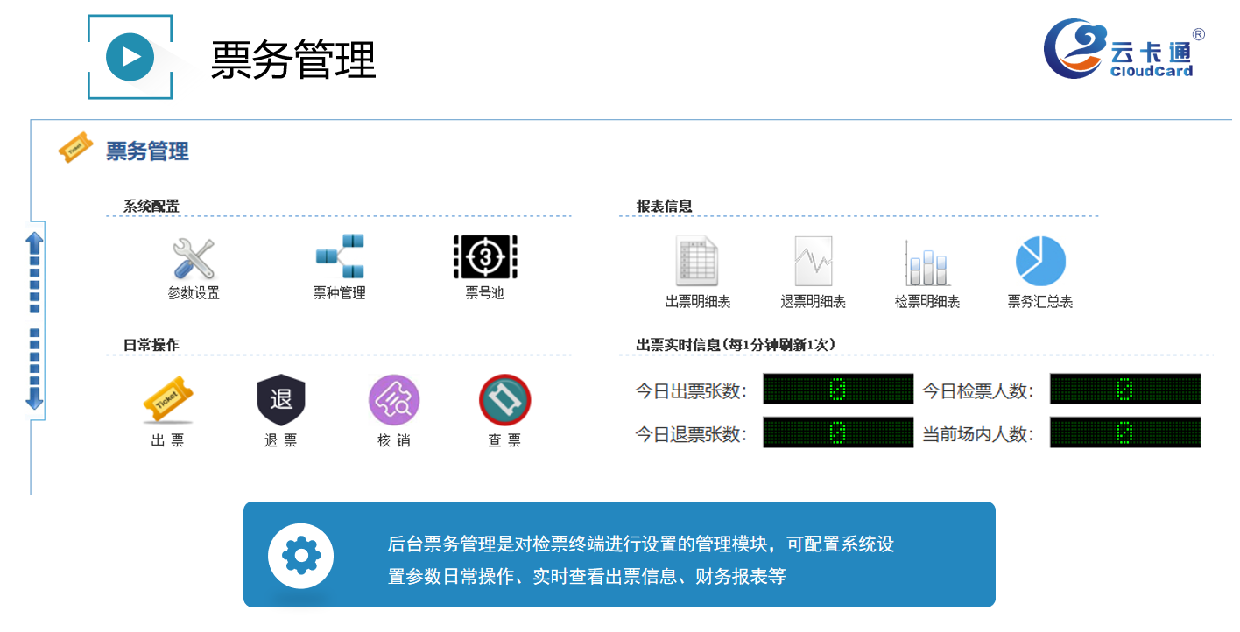
Task: Click the 当前场内人数 counter display
Action: [1124, 432]
